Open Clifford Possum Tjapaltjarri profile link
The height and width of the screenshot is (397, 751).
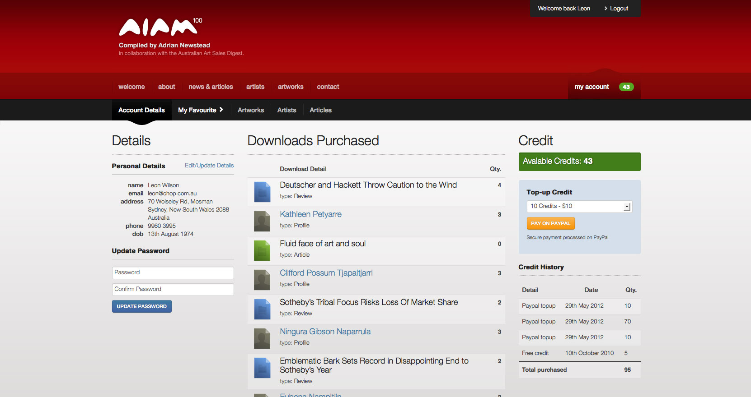[x=326, y=273]
